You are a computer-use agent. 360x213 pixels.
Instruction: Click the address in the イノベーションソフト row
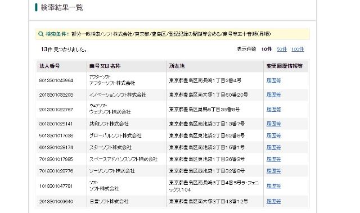click(209, 95)
